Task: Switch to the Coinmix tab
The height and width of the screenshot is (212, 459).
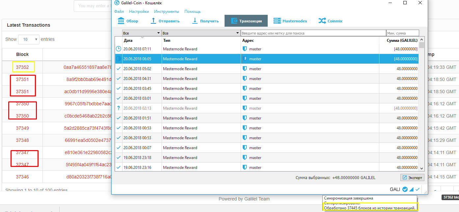Action: click(331, 21)
